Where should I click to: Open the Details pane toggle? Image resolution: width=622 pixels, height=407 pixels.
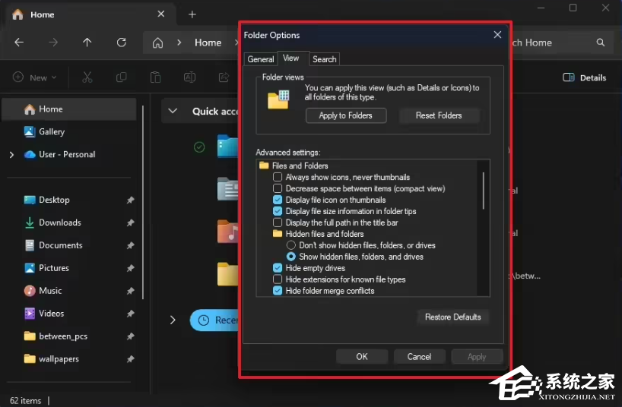pyautogui.click(x=585, y=77)
